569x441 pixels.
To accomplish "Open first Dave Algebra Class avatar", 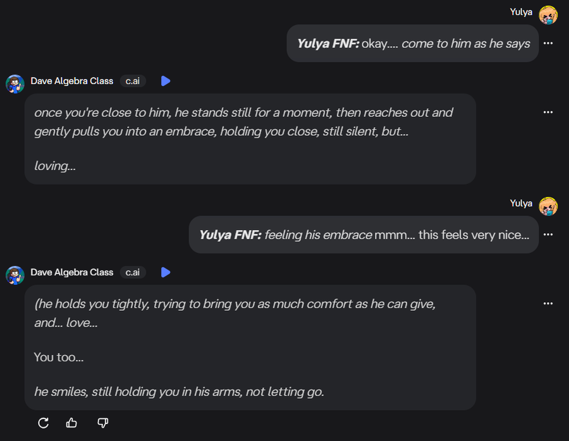I will click(15, 83).
